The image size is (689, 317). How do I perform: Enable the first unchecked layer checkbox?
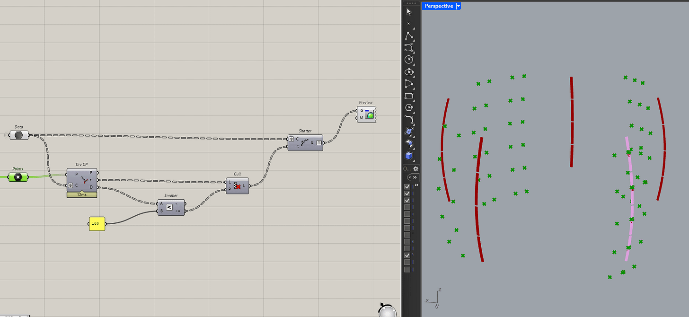407,207
